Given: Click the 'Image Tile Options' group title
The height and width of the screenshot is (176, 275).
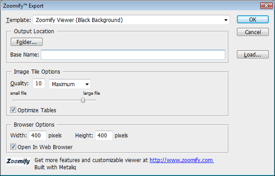Looking at the screenshot, I should click(37, 72).
